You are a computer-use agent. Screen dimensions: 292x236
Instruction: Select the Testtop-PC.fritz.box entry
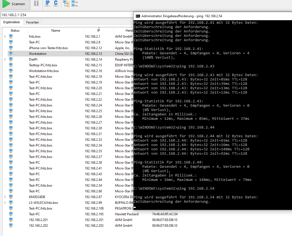(x=43, y=65)
